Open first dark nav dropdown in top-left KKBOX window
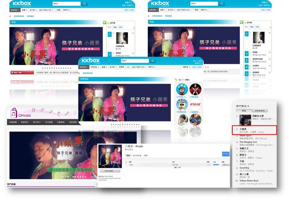The width and height of the screenshot is (289, 200). [14, 10]
